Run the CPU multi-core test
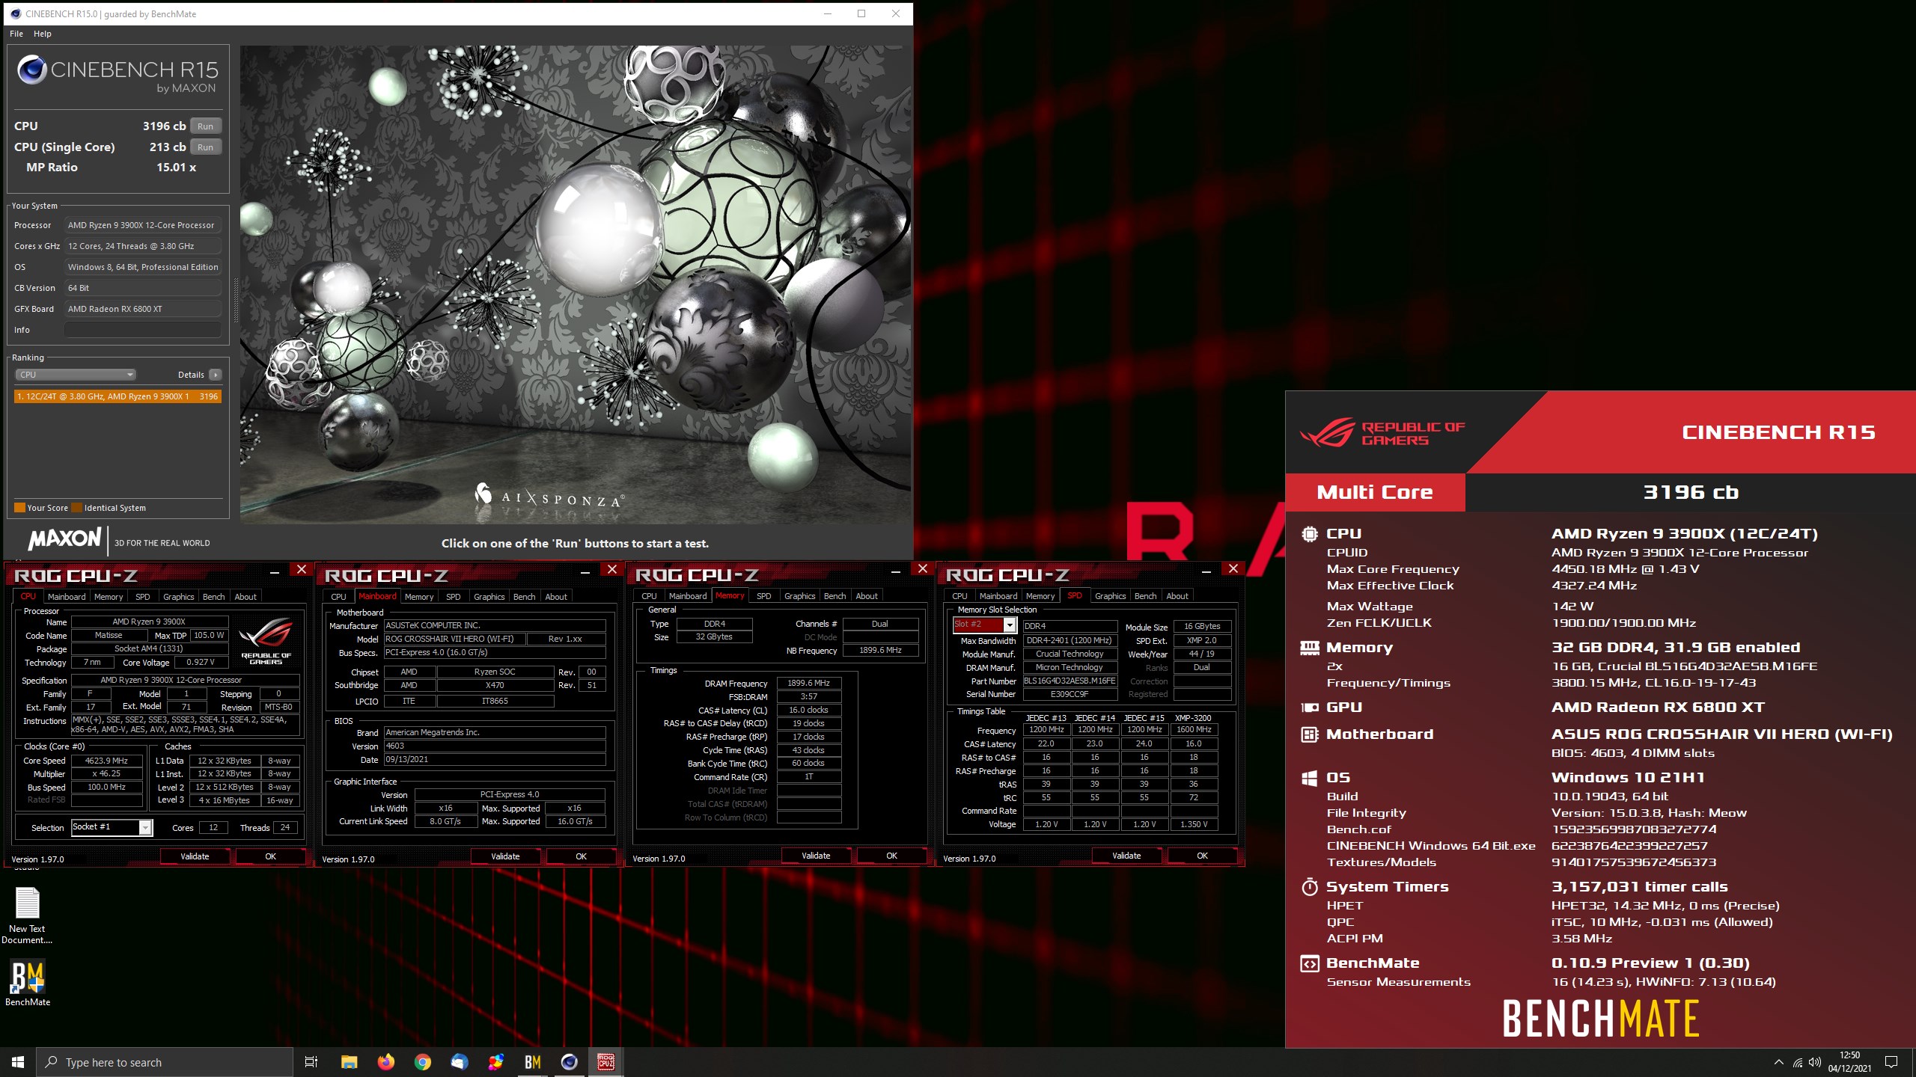This screenshot has width=1916, height=1077. [206, 126]
